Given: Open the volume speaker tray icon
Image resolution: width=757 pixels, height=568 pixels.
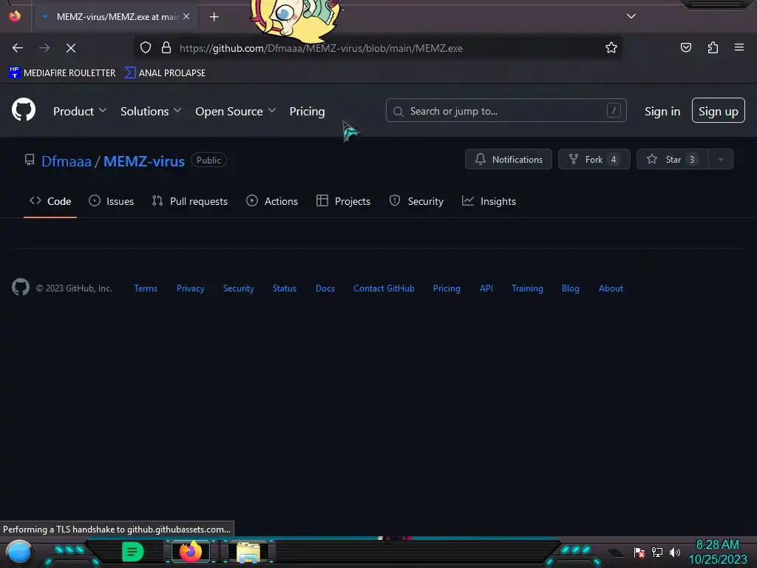Looking at the screenshot, I should [x=674, y=552].
